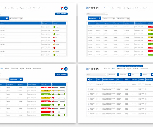Click STERIS logo in the Kaizen Events panel
The height and width of the screenshot is (127, 153).
click(x=92, y=8)
